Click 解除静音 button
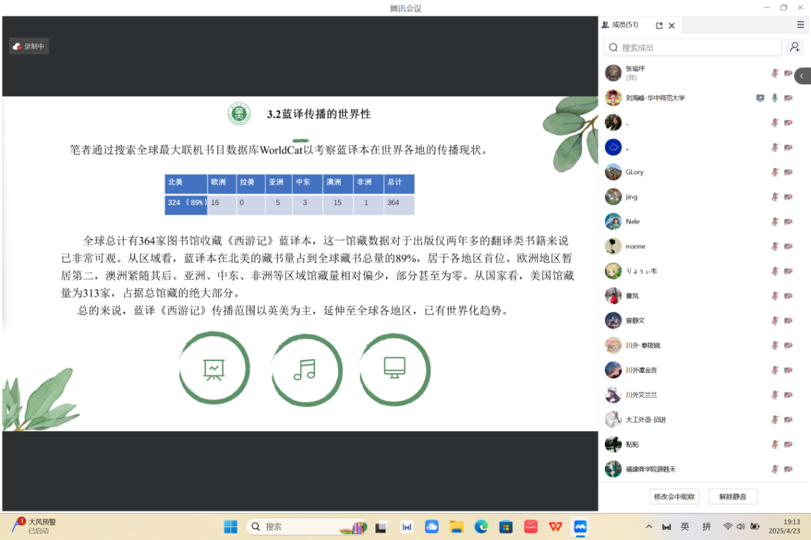 pyautogui.click(x=733, y=497)
